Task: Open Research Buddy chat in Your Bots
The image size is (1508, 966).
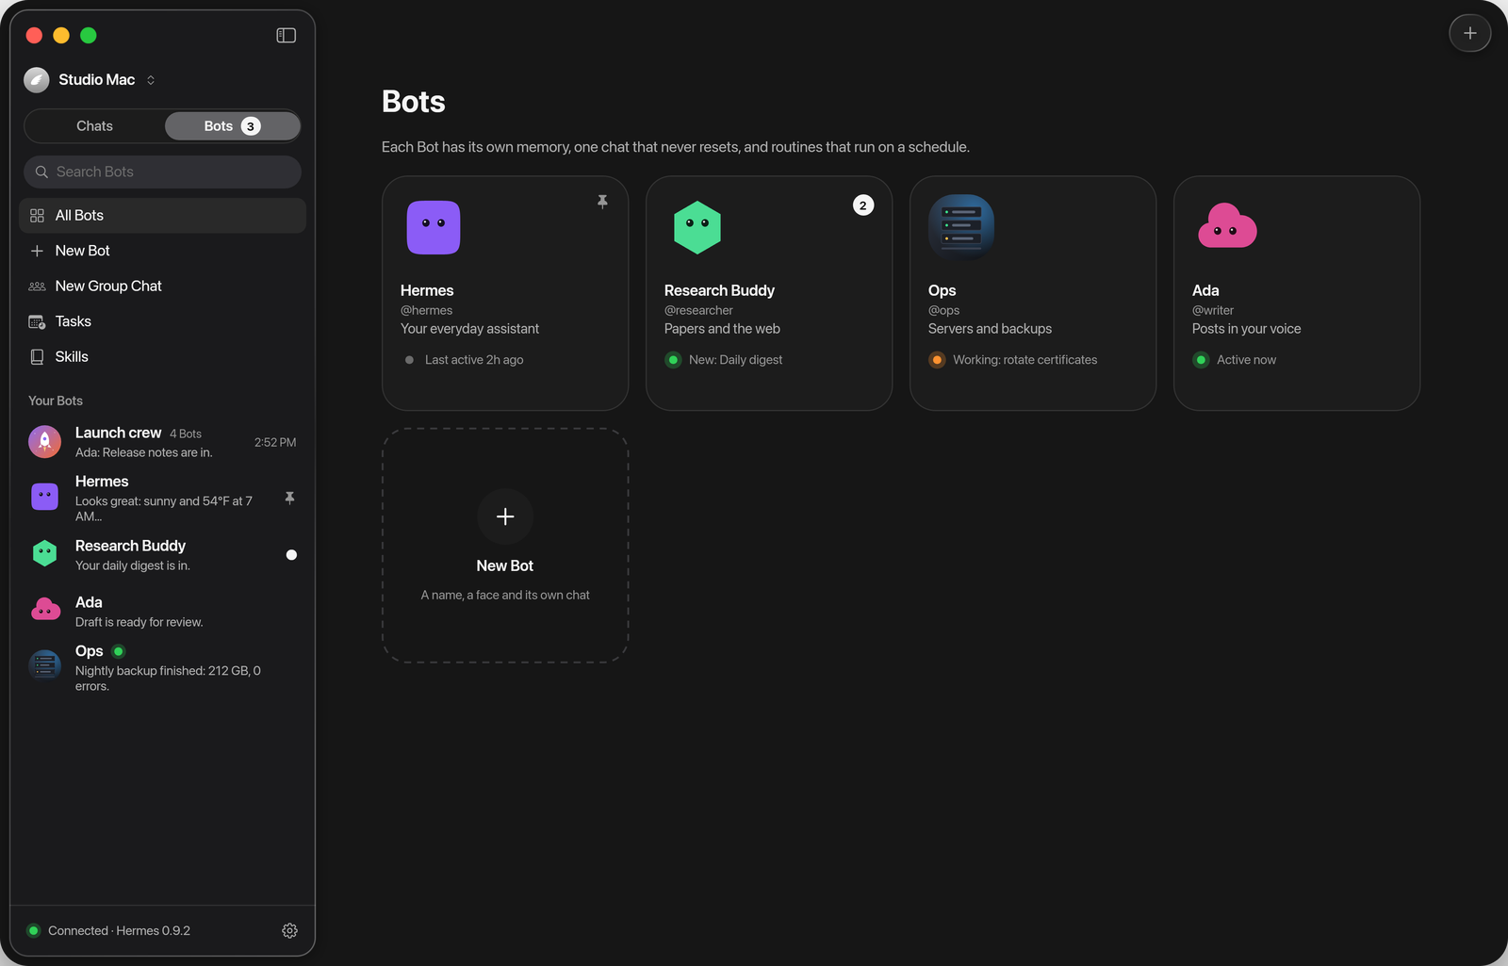Action: point(162,555)
